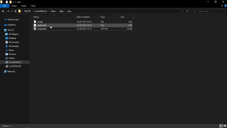Select the credentials JPG File entry
The image size is (227, 128).
tap(83, 29)
